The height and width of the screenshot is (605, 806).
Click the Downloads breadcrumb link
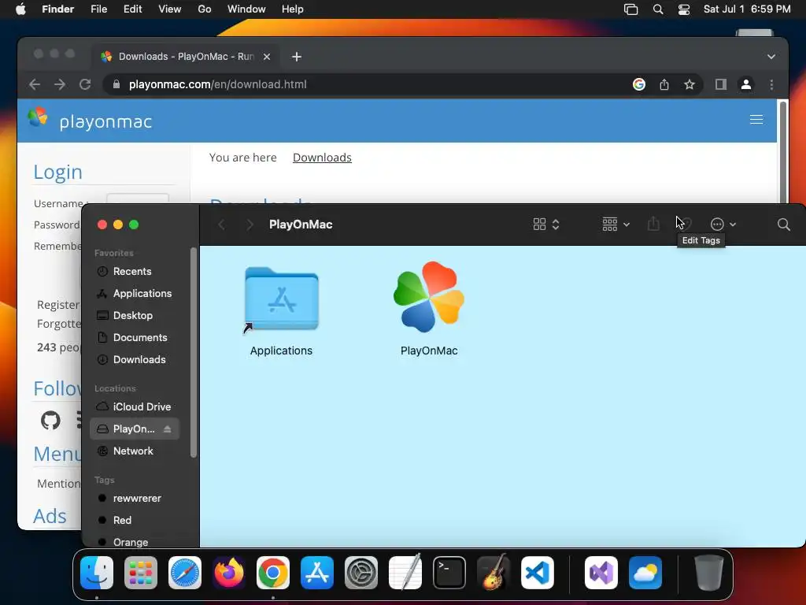[x=322, y=158]
